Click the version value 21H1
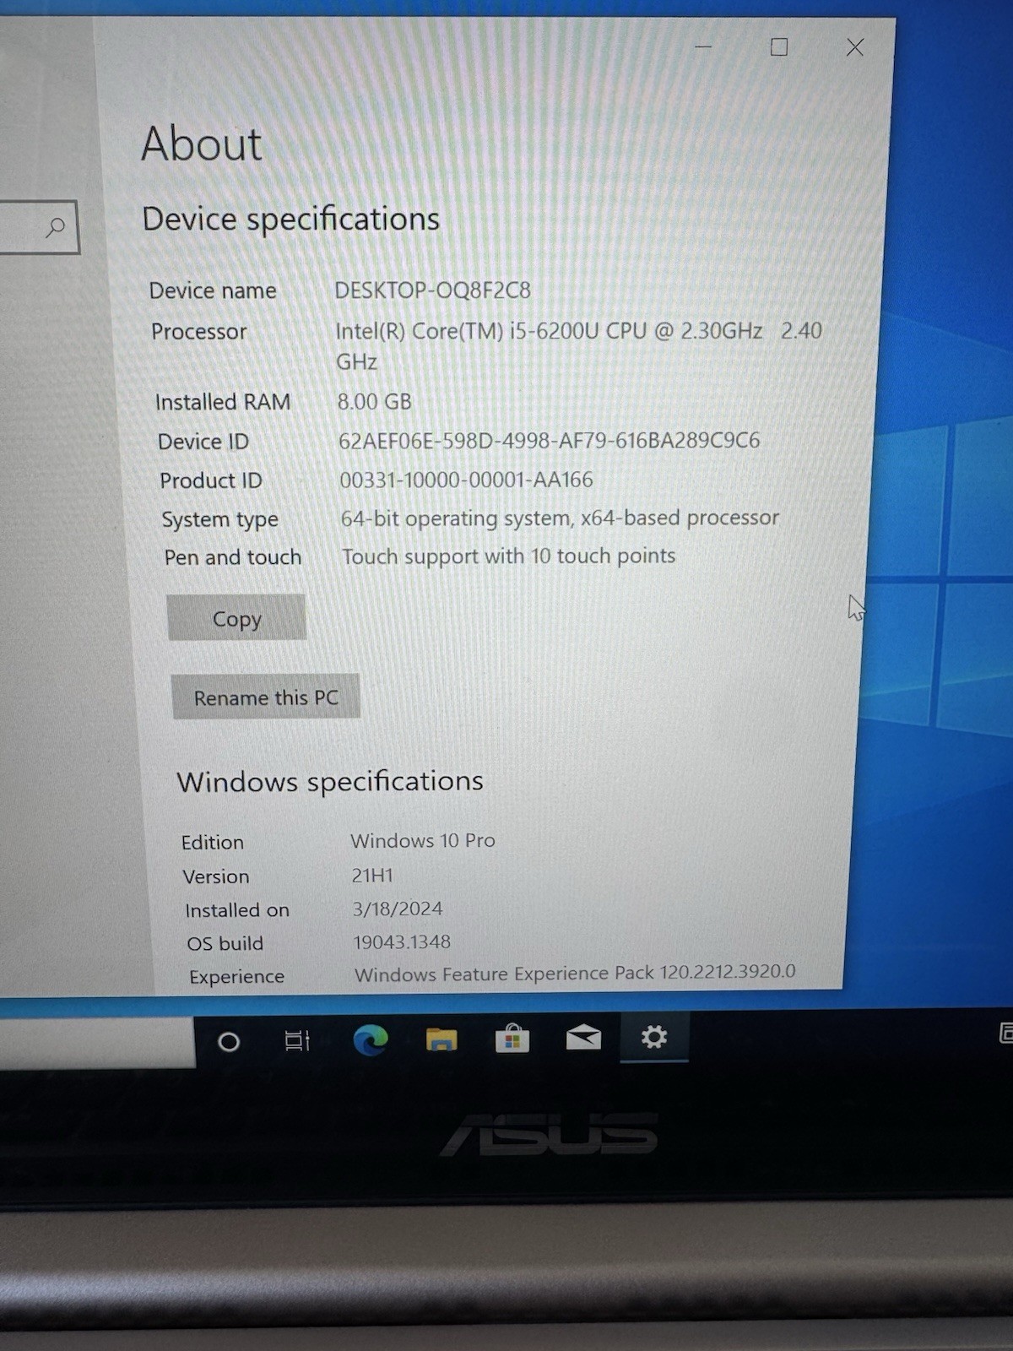This screenshot has height=1351, width=1013. [372, 876]
